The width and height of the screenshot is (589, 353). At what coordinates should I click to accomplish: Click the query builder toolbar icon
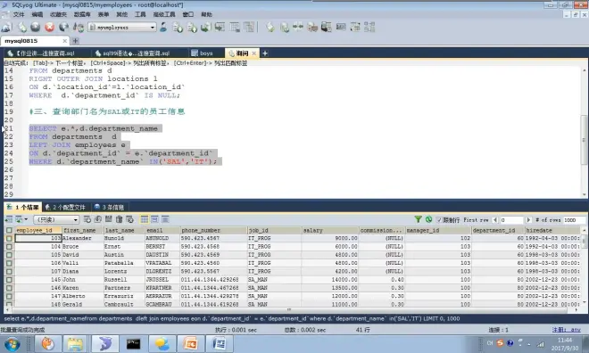pos(235,27)
